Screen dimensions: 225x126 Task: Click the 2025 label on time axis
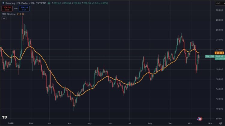coord(11,123)
